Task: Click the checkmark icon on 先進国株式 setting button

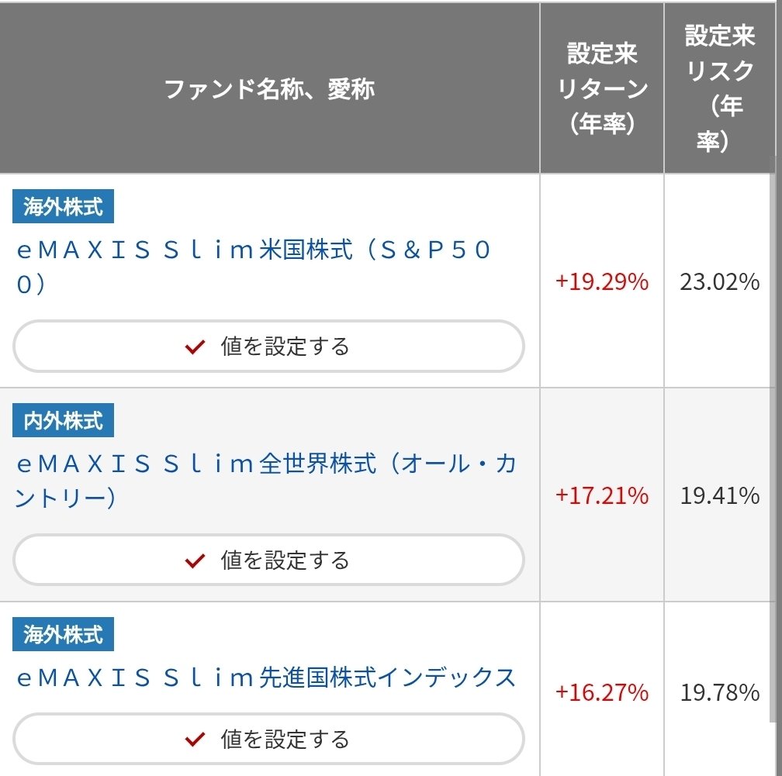Action: (x=193, y=738)
